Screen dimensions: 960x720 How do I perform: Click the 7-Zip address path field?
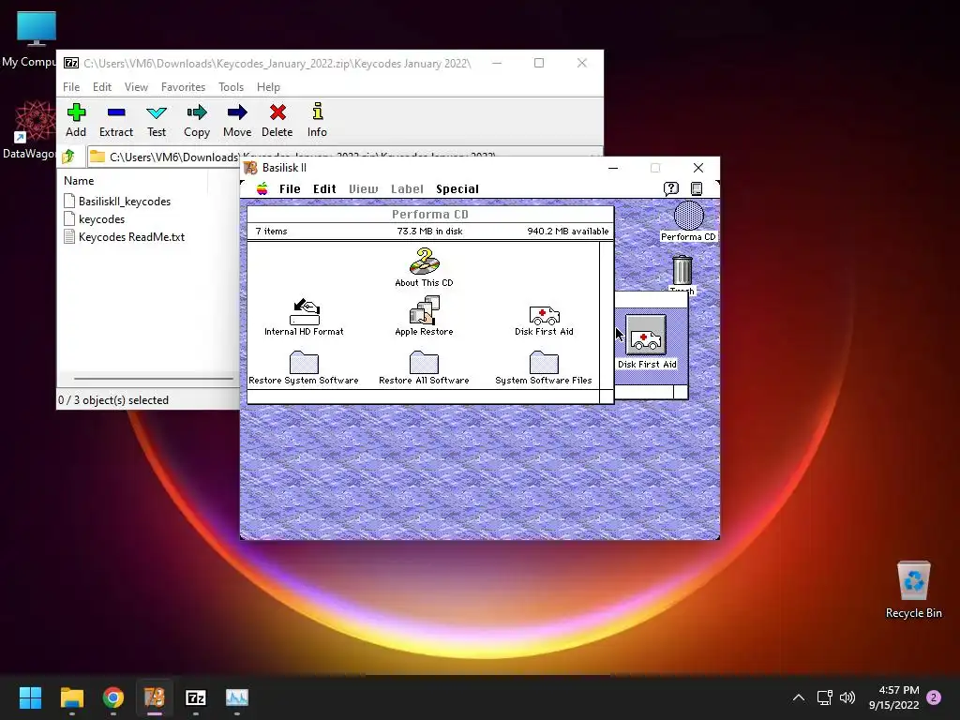(x=165, y=157)
